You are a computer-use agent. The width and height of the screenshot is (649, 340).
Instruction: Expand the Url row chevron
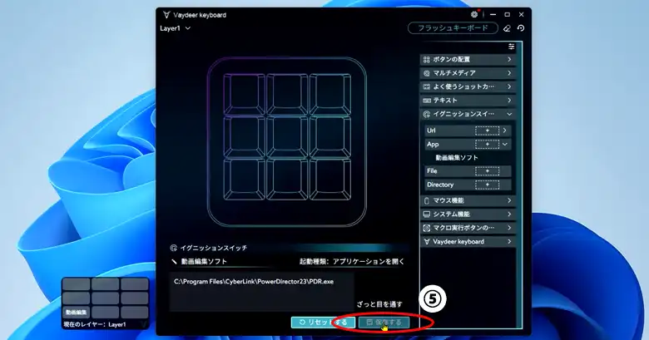click(x=505, y=131)
